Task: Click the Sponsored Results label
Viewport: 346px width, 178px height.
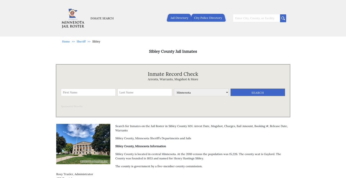Action: [x=72, y=107]
